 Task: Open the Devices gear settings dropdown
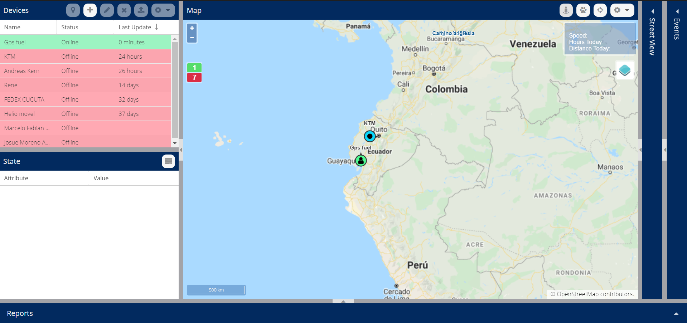(163, 10)
